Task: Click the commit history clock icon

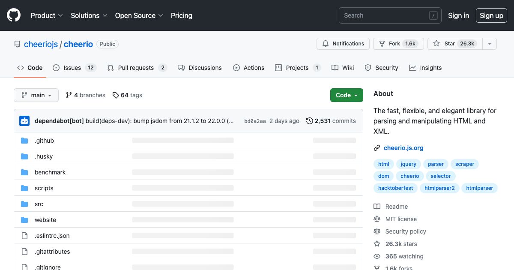Action: 309,121
